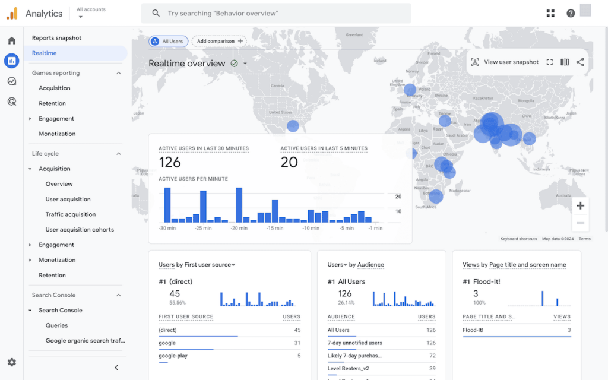Share the Realtime overview report
Viewport: 608px width, 380px height.
click(x=580, y=61)
